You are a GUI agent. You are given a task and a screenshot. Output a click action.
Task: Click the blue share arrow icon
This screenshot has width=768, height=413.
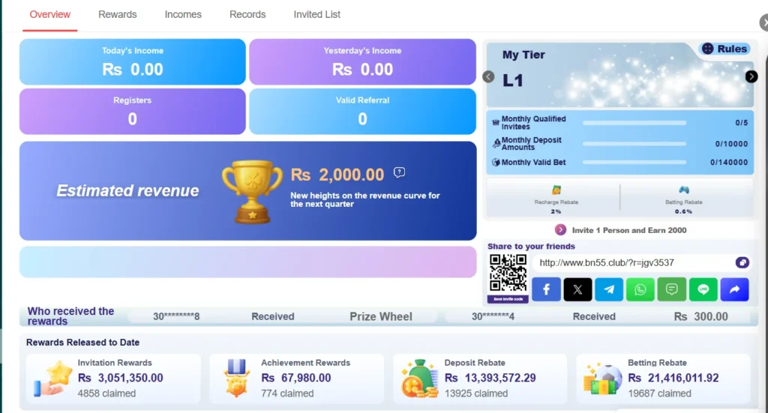coord(734,289)
